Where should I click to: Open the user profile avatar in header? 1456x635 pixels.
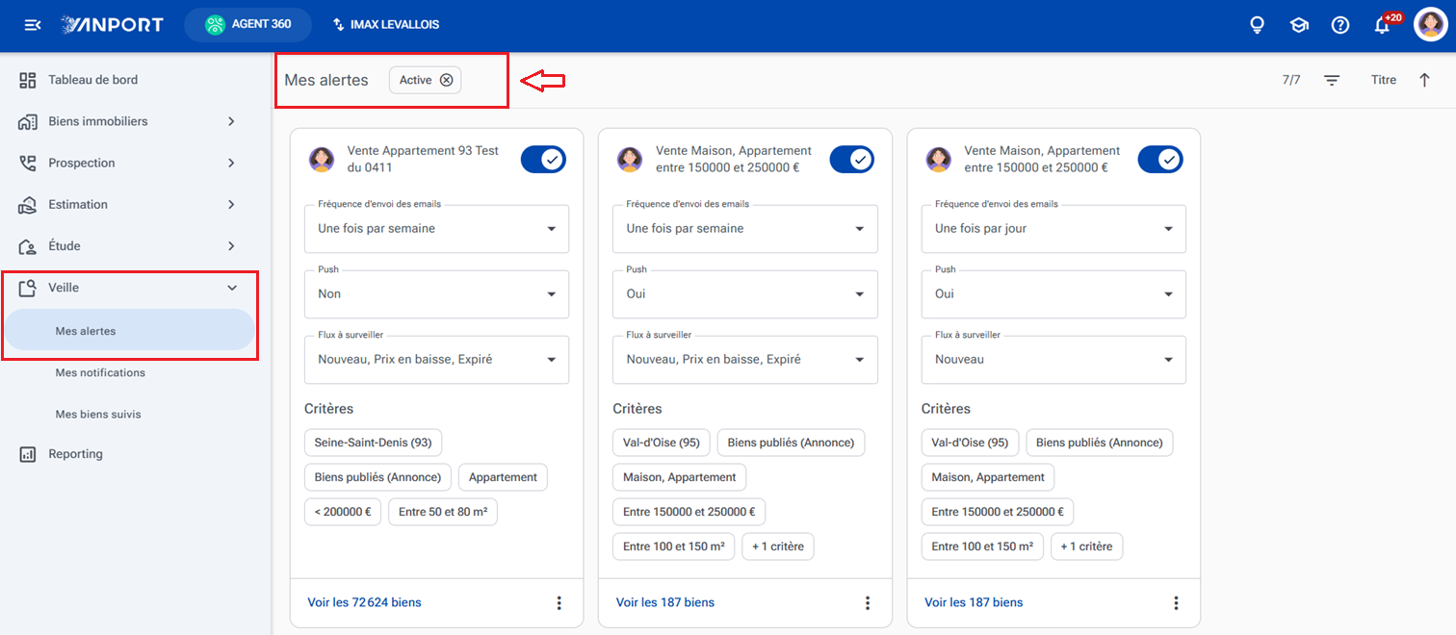[x=1430, y=25]
